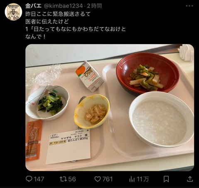
Task: Bookmark this tweet
Action: pos(166,179)
